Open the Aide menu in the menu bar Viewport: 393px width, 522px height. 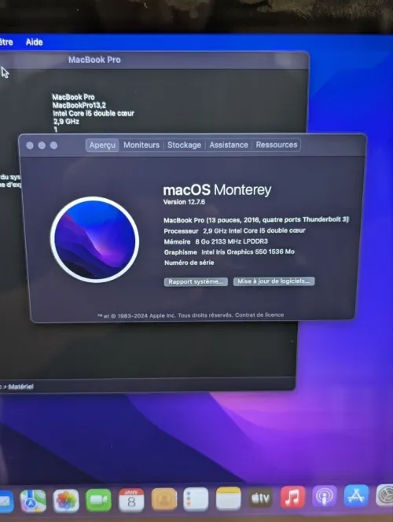35,42
